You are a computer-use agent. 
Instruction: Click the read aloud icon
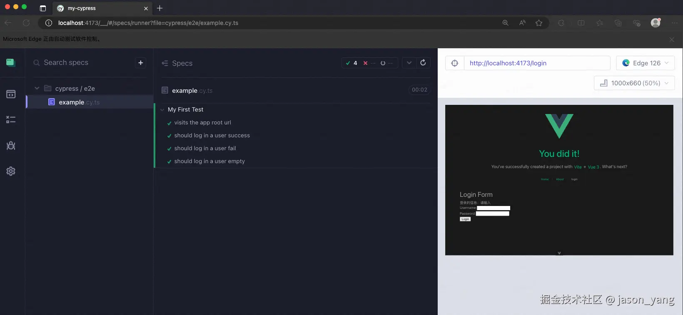tap(522, 23)
